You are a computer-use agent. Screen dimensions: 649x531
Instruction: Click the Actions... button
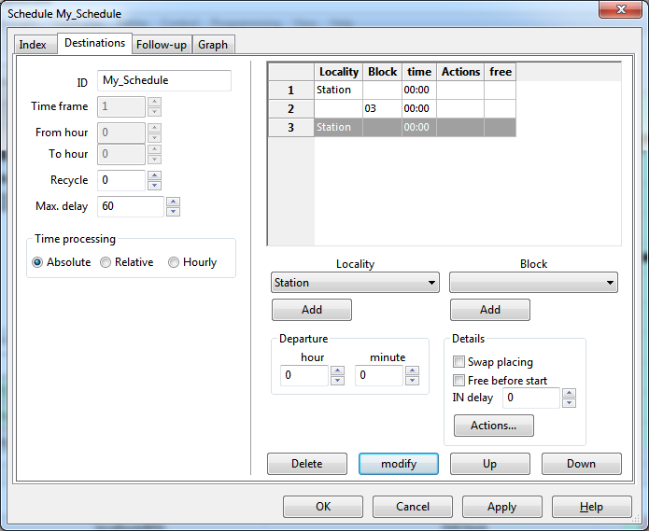[x=493, y=426]
